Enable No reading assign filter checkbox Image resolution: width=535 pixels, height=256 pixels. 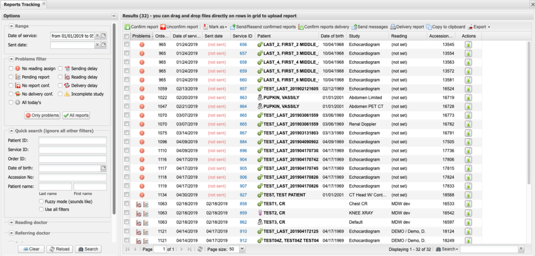11,68
